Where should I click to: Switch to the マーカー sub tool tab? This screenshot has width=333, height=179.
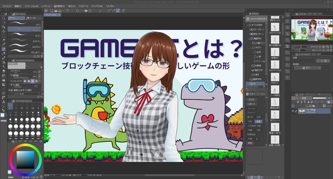click(x=34, y=18)
